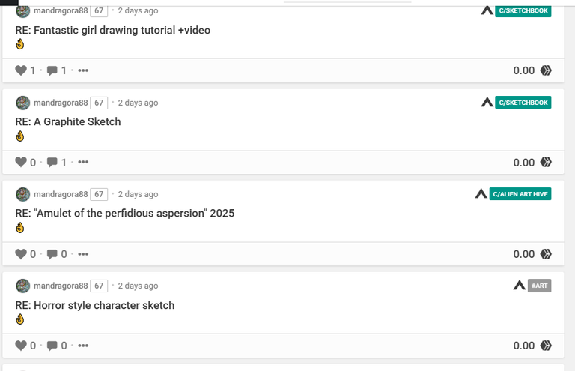
Task: Click upvote arrow next to #ART tag
Action: point(520,285)
